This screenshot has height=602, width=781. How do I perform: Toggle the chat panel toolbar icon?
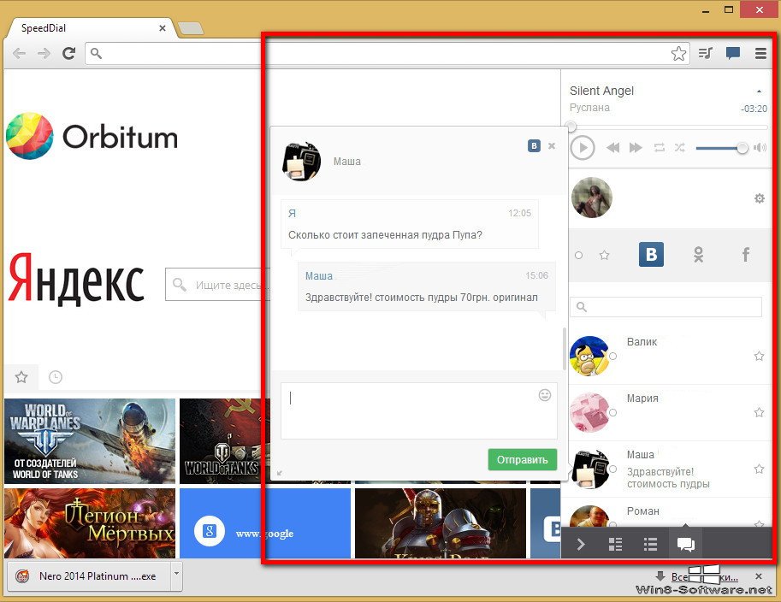click(733, 53)
